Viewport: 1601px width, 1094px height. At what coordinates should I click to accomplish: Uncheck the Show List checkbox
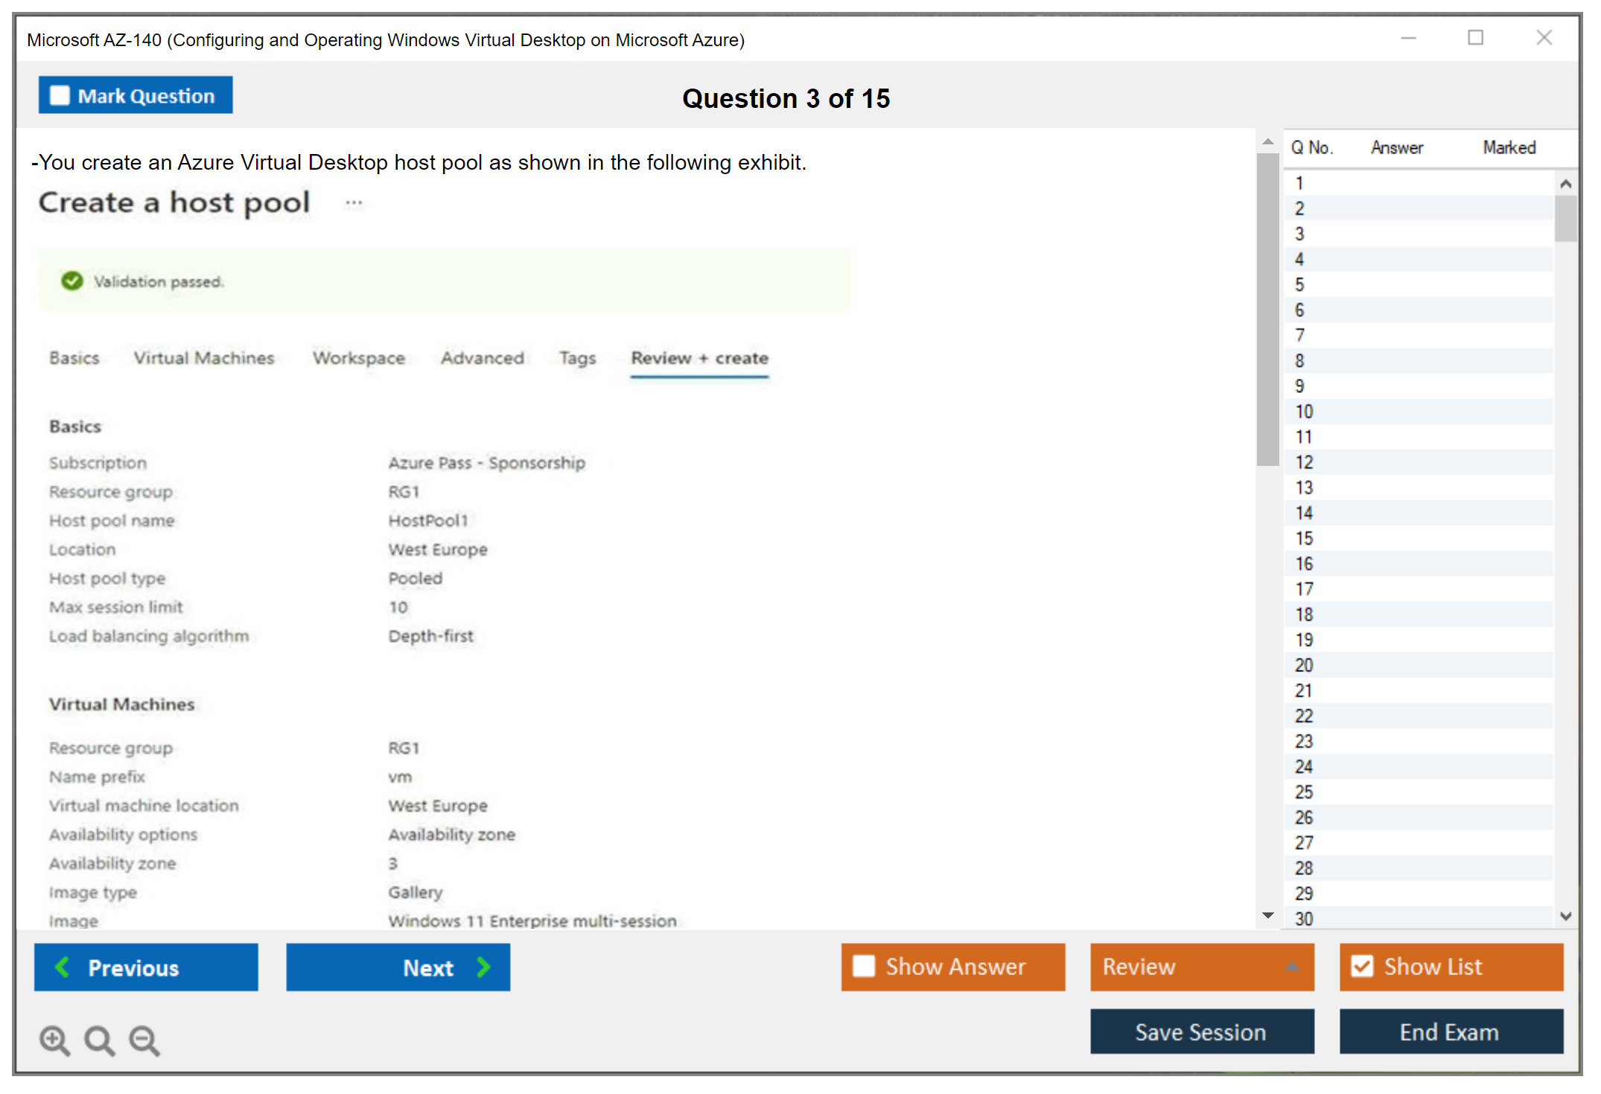[x=1362, y=966]
